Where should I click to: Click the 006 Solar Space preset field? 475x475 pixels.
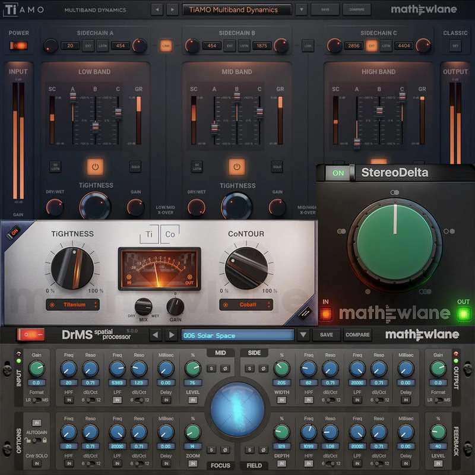[237, 335]
